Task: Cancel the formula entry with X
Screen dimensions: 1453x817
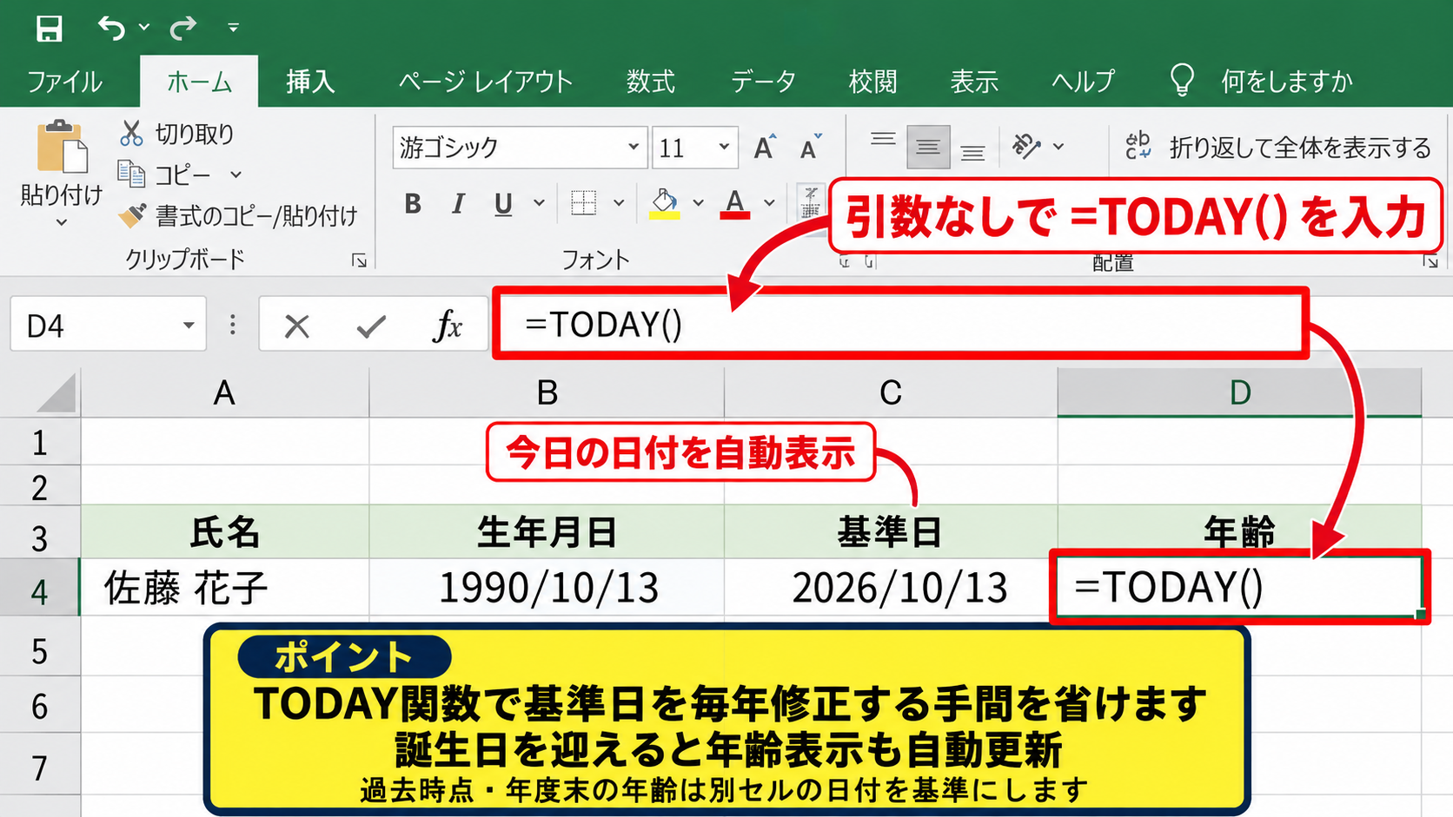Action: tap(296, 326)
